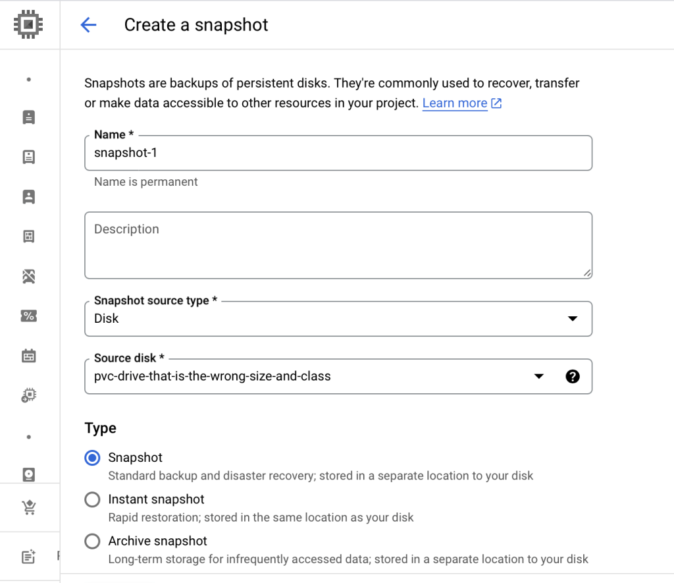This screenshot has width=674, height=583.
Task: Open the disks icon in sidebar
Action: coord(28,474)
